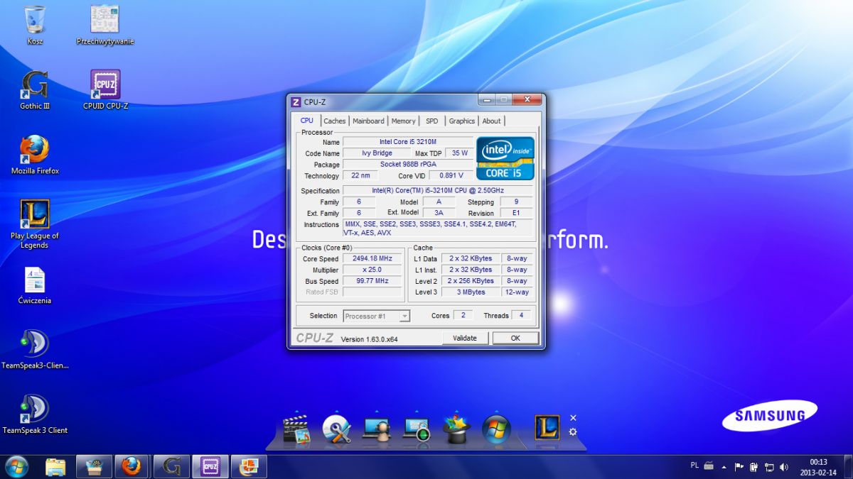Switch to Firefox in the taskbar
The height and width of the screenshot is (479, 853).
click(132, 466)
